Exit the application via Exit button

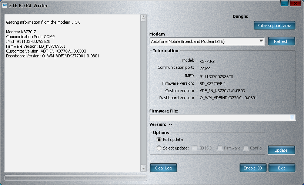pos(282,168)
